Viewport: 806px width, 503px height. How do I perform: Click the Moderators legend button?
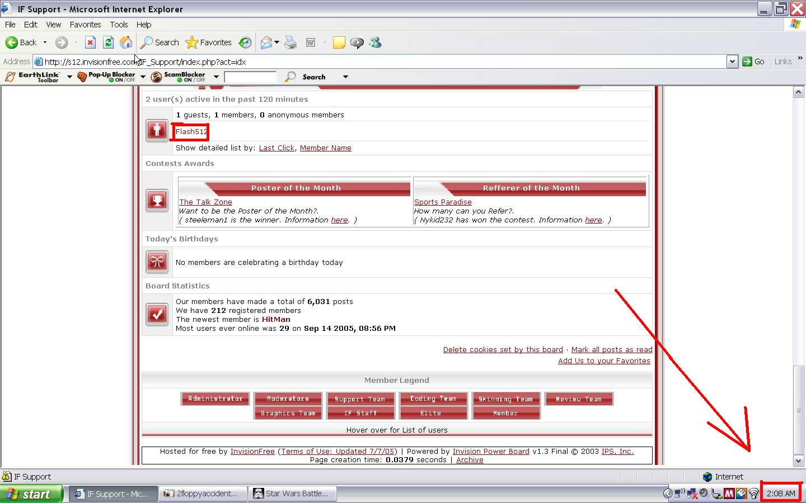pyautogui.click(x=288, y=398)
